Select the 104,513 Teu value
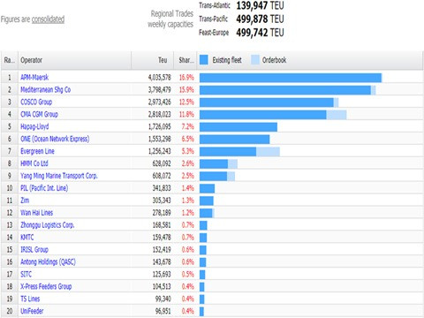Image resolution: width=424 pixels, height=318 pixels. [x=162, y=286]
